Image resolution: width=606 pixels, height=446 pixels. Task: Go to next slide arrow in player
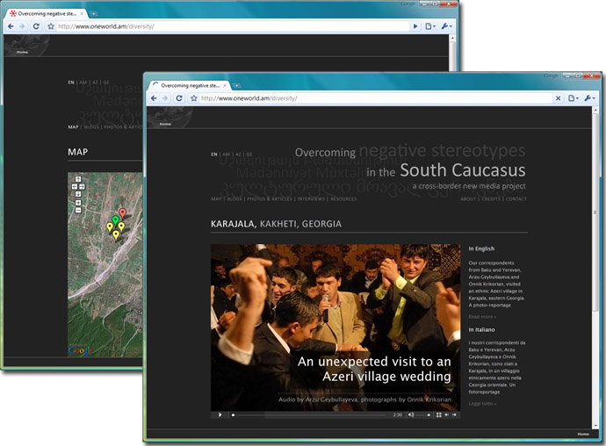[x=454, y=414]
